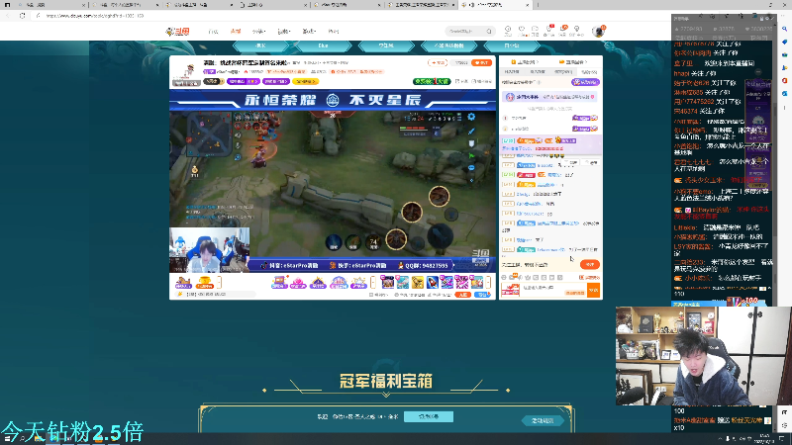The image size is (792, 445).
Task: Click the top icon in the browser's right sidebar
Action: click(x=784, y=30)
